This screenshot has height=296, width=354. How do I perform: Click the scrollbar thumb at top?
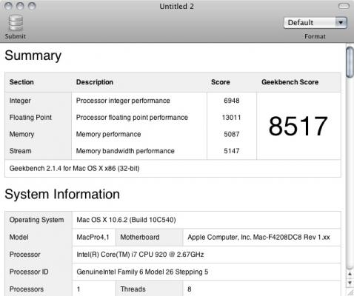[350, 62]
